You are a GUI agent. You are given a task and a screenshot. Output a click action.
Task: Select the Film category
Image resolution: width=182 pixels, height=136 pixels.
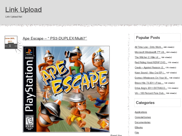coord(137,133)
